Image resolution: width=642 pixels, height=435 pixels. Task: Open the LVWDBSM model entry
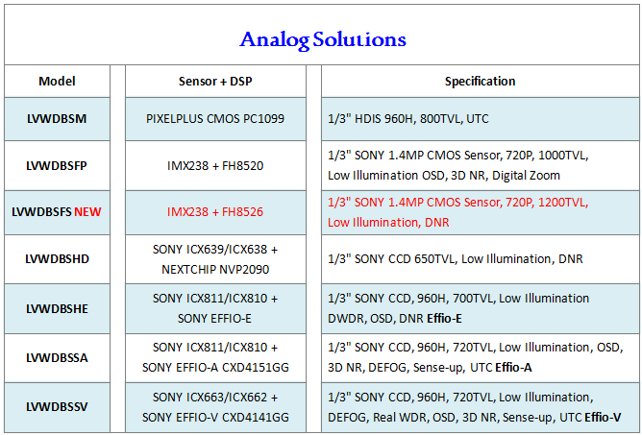coord(57,119)
